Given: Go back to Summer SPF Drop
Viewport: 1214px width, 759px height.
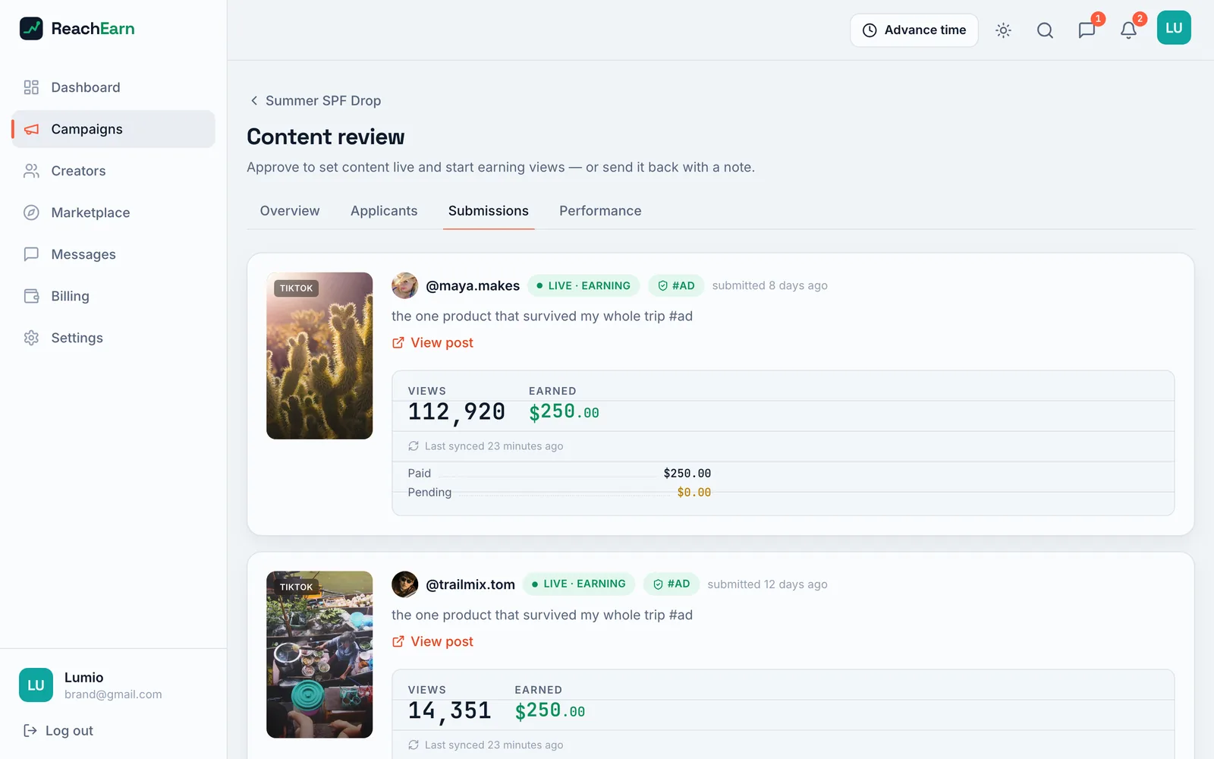Looking at the screenshot, I should pos(315,101).
